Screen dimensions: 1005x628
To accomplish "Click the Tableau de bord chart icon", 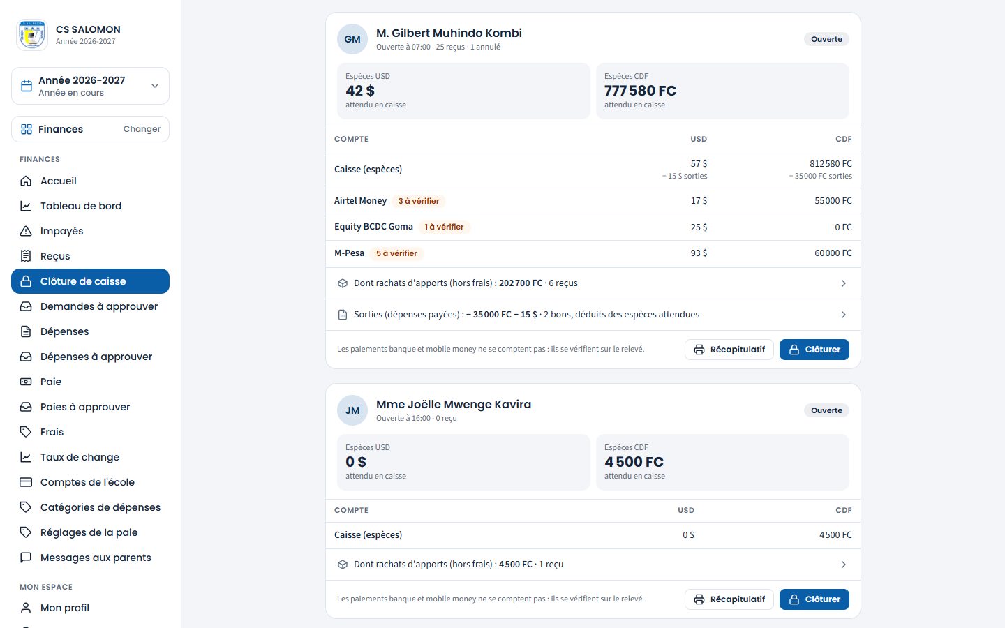I will 26,206.
